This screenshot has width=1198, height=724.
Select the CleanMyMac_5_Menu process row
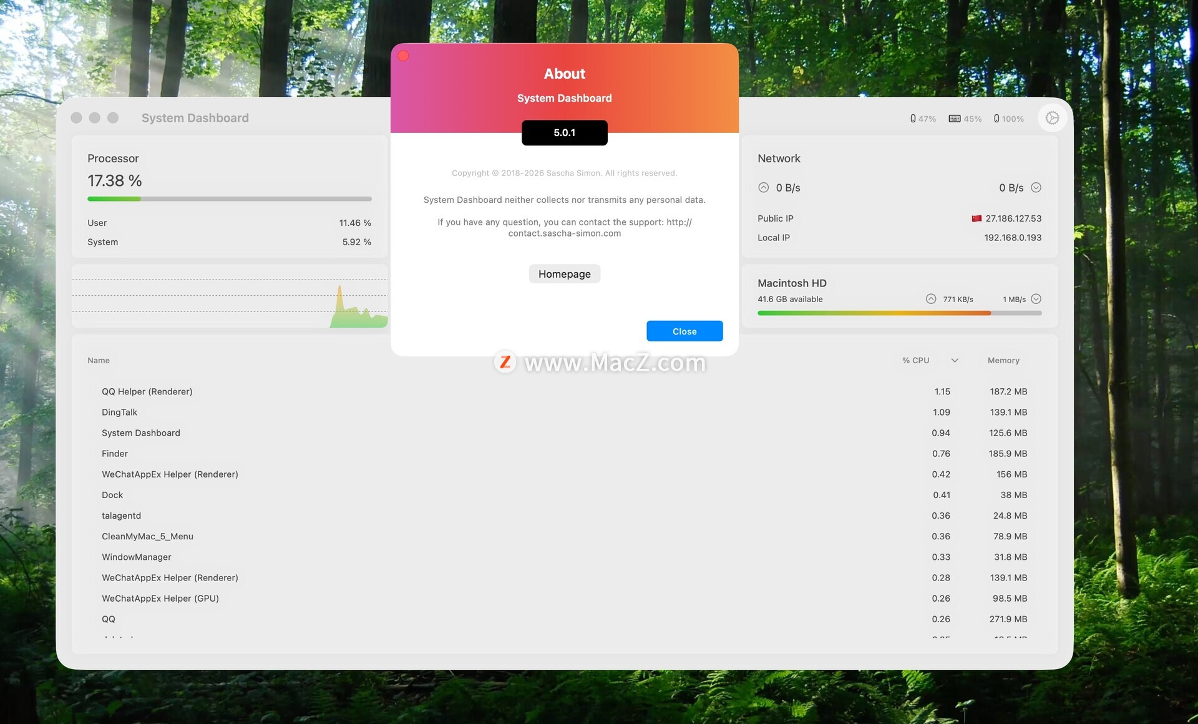click(147, 536)
